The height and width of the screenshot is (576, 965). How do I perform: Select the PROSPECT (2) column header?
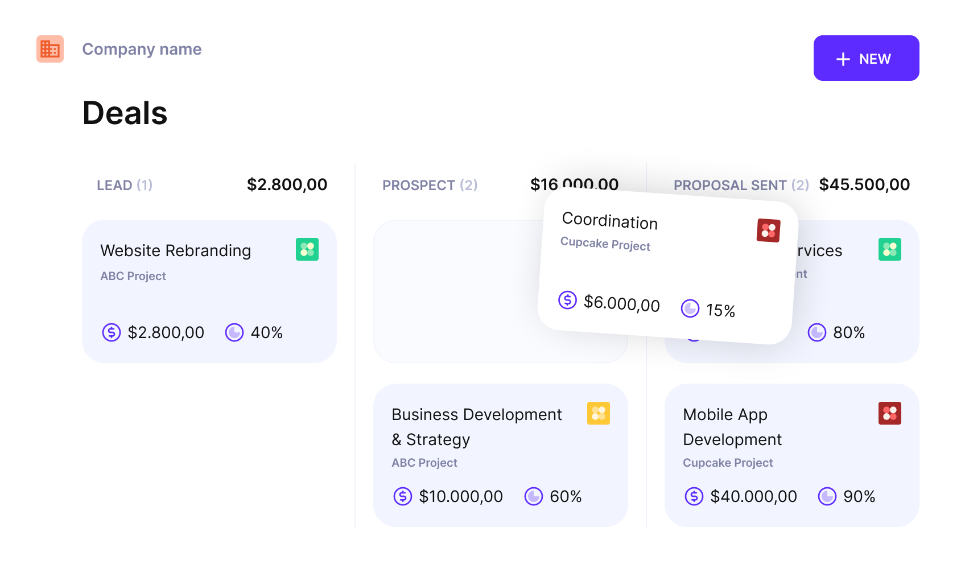point(430,185)
